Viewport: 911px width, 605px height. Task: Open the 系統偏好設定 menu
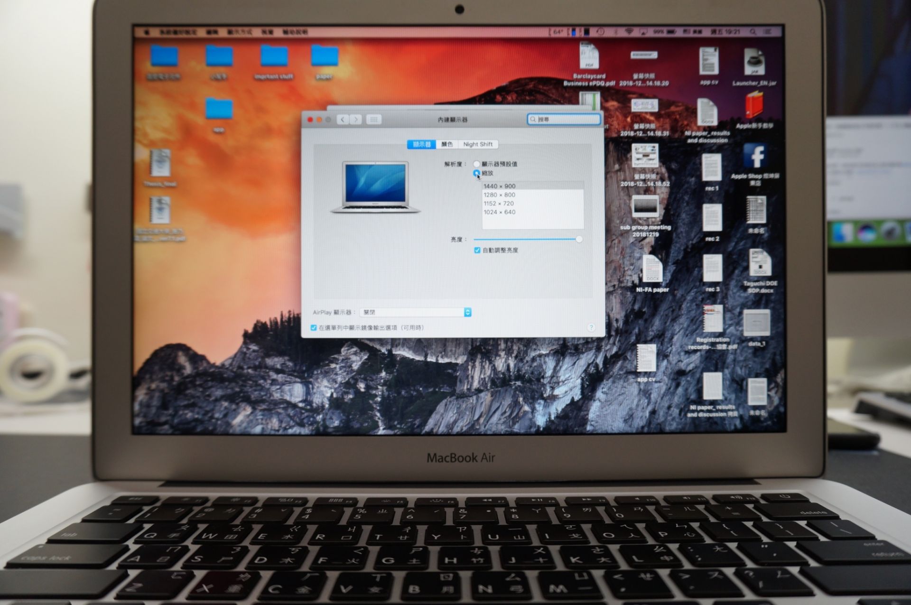click(x=178, y=32)
